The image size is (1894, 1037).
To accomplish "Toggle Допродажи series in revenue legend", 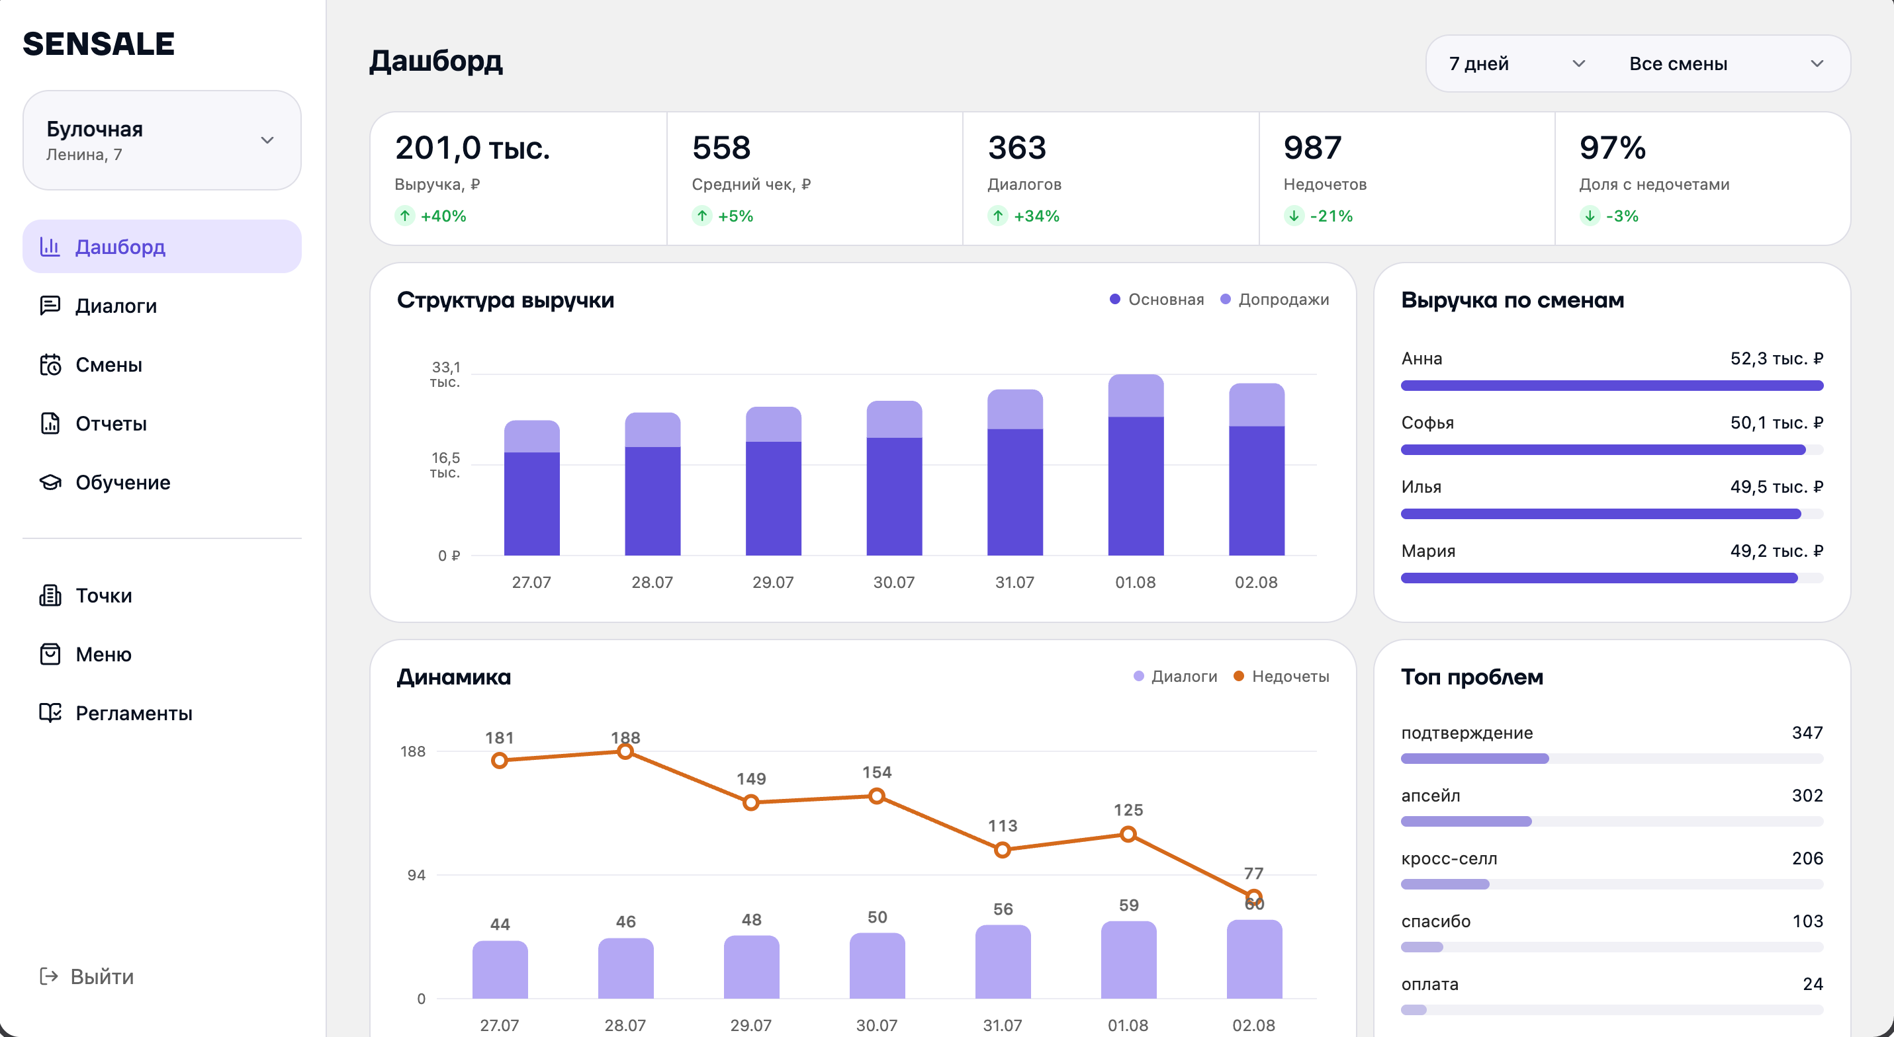I will coord(1274,299).
